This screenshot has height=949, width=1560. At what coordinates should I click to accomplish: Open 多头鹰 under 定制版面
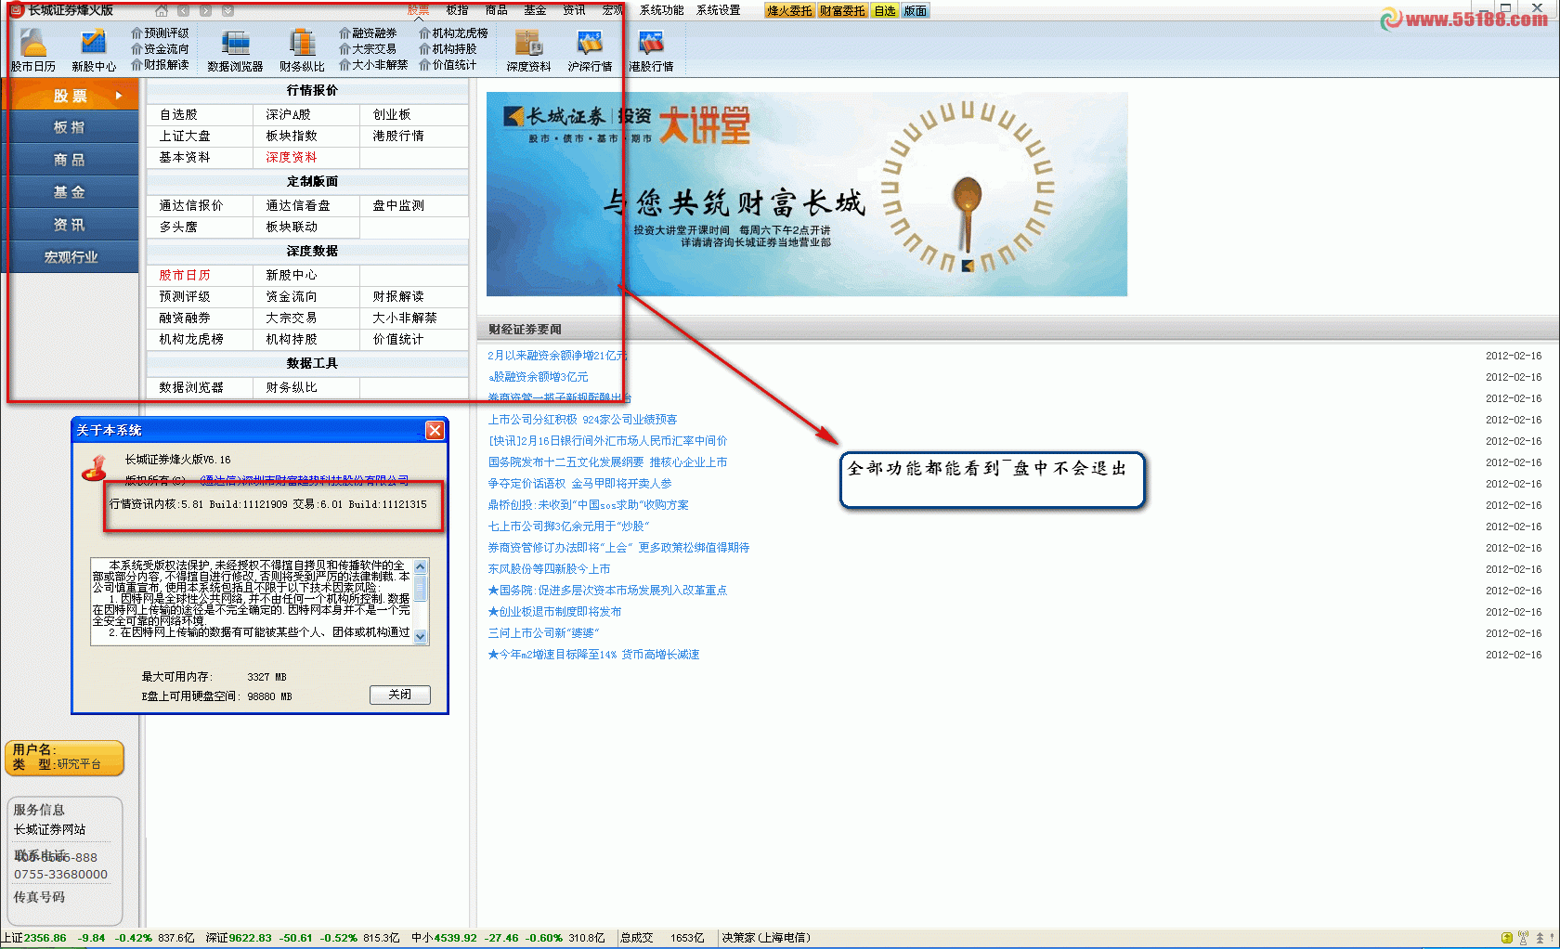click(178, 227)
